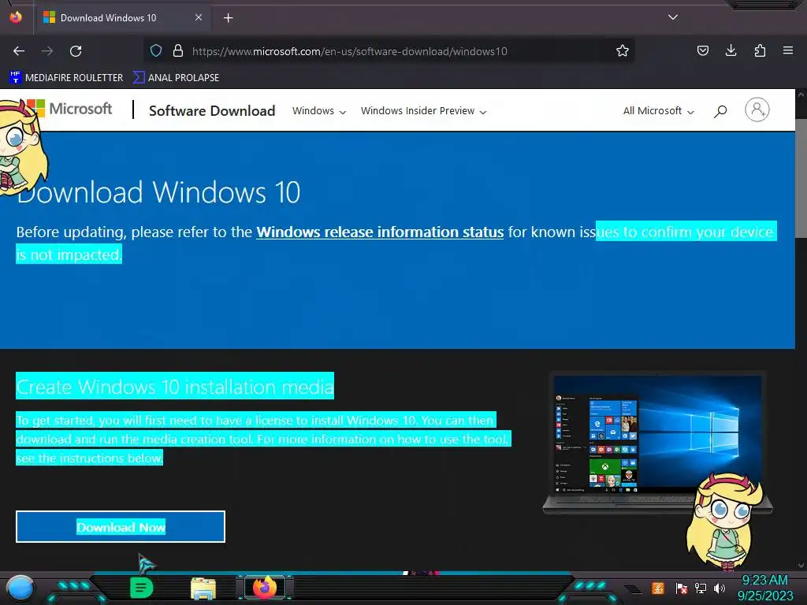
Task: Click the Download Windows 10 title
Action: click(158, 192)
